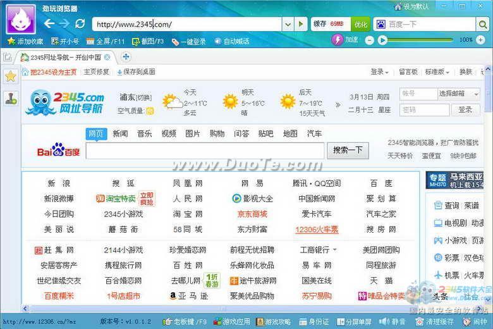Go back with the left arrow icon

pyautogui.click(x=49, y=23)
